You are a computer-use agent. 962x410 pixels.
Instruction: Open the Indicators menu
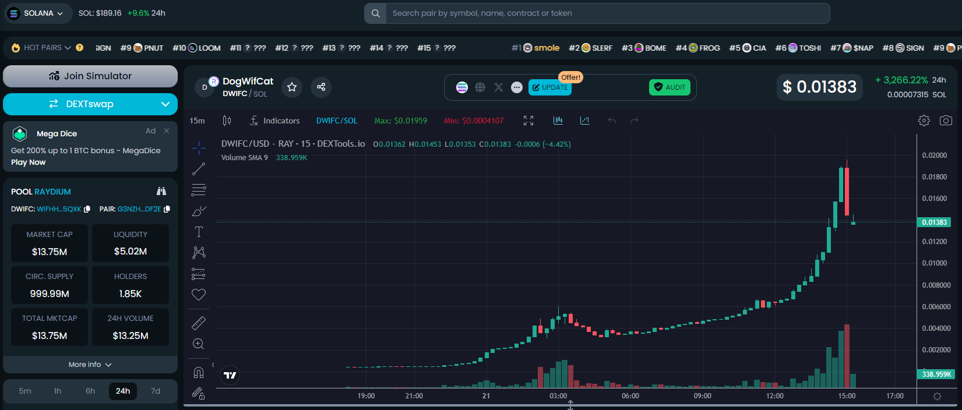(275, 121)
